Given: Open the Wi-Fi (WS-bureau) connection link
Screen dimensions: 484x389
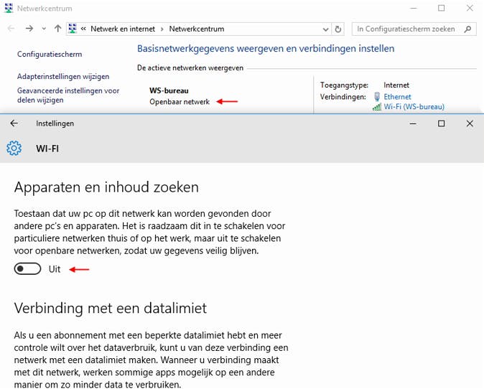Looking at the screenshot, I should pos(414,107).
